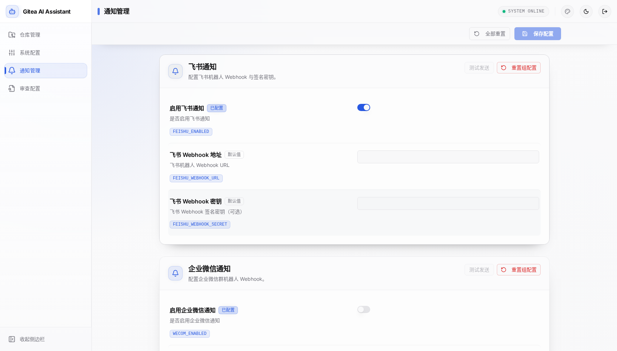Click the 企业微信通知 card heading

point(209,269)
